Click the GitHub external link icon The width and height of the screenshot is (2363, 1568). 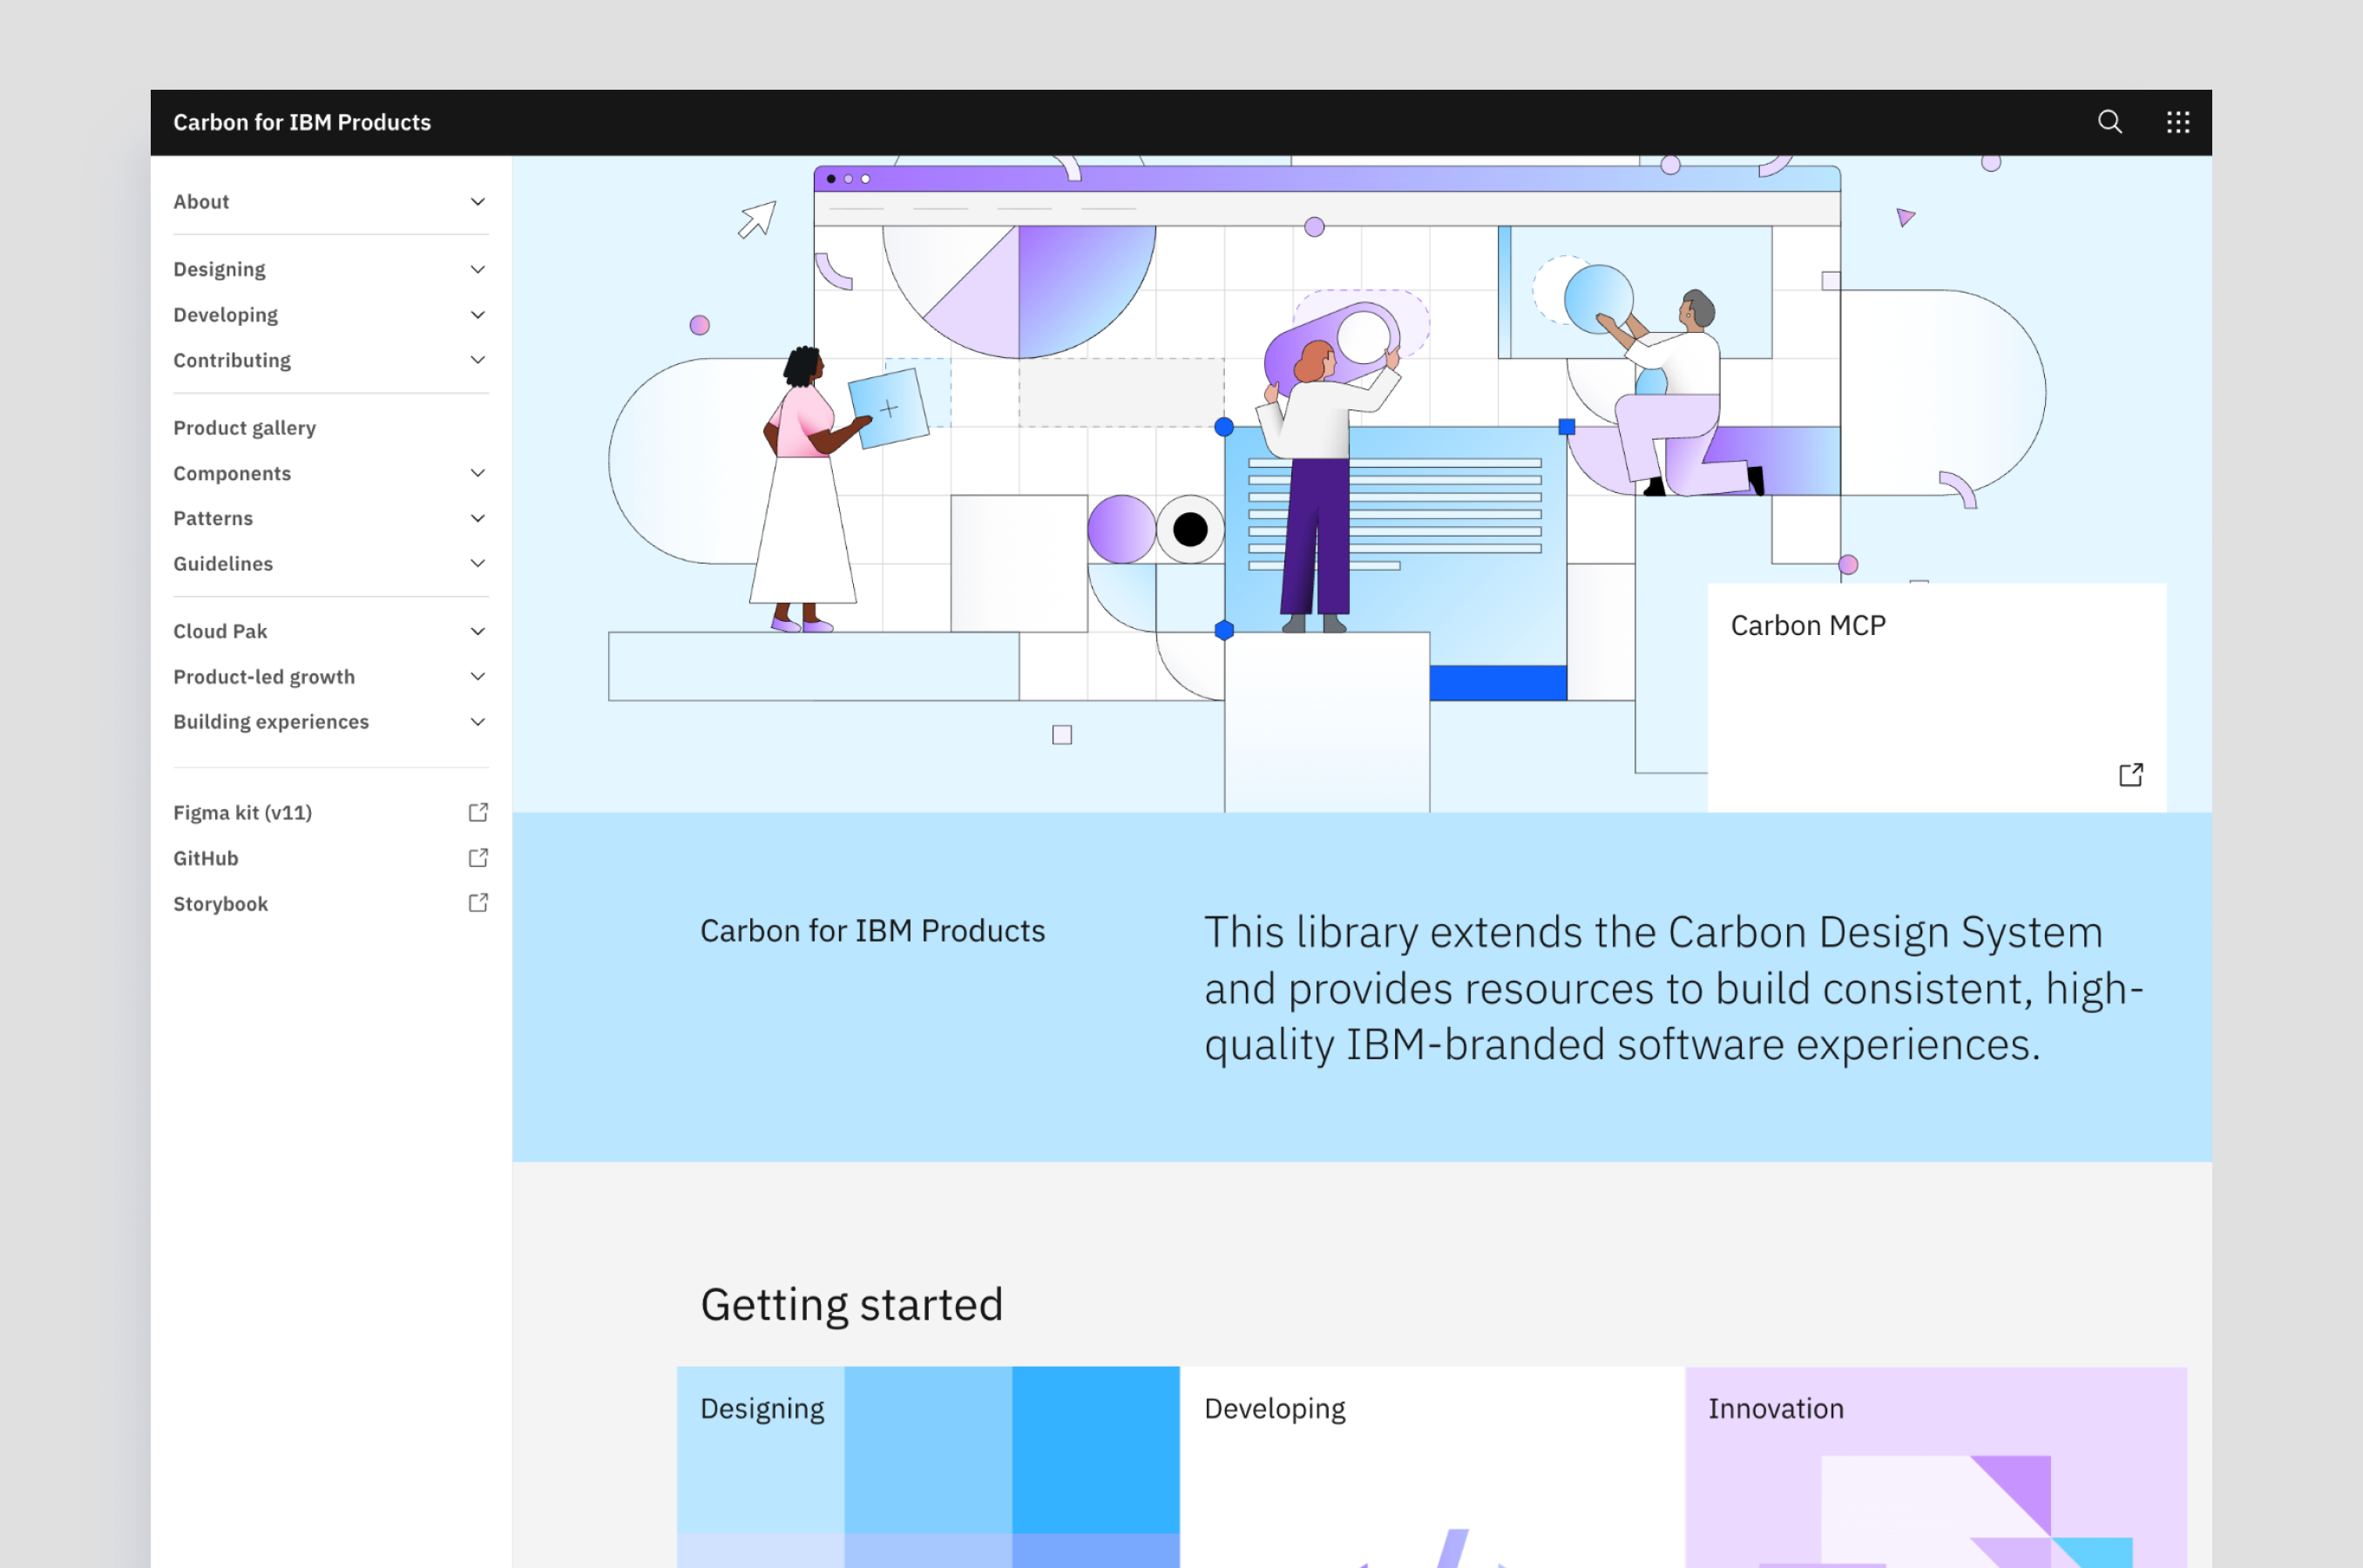point(478,857)
